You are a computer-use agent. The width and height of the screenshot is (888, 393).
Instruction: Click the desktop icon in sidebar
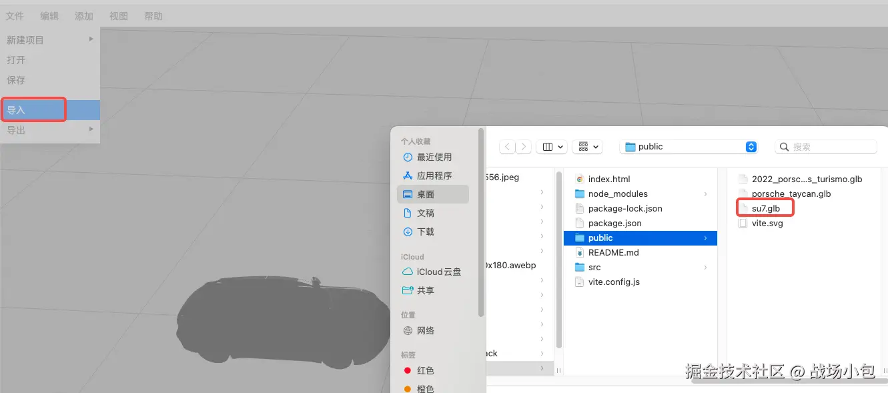(408, 194)
